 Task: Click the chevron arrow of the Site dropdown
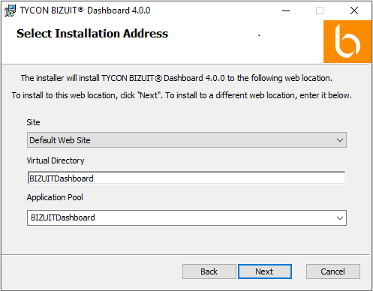pyautogui.click(x=340, y=140)
